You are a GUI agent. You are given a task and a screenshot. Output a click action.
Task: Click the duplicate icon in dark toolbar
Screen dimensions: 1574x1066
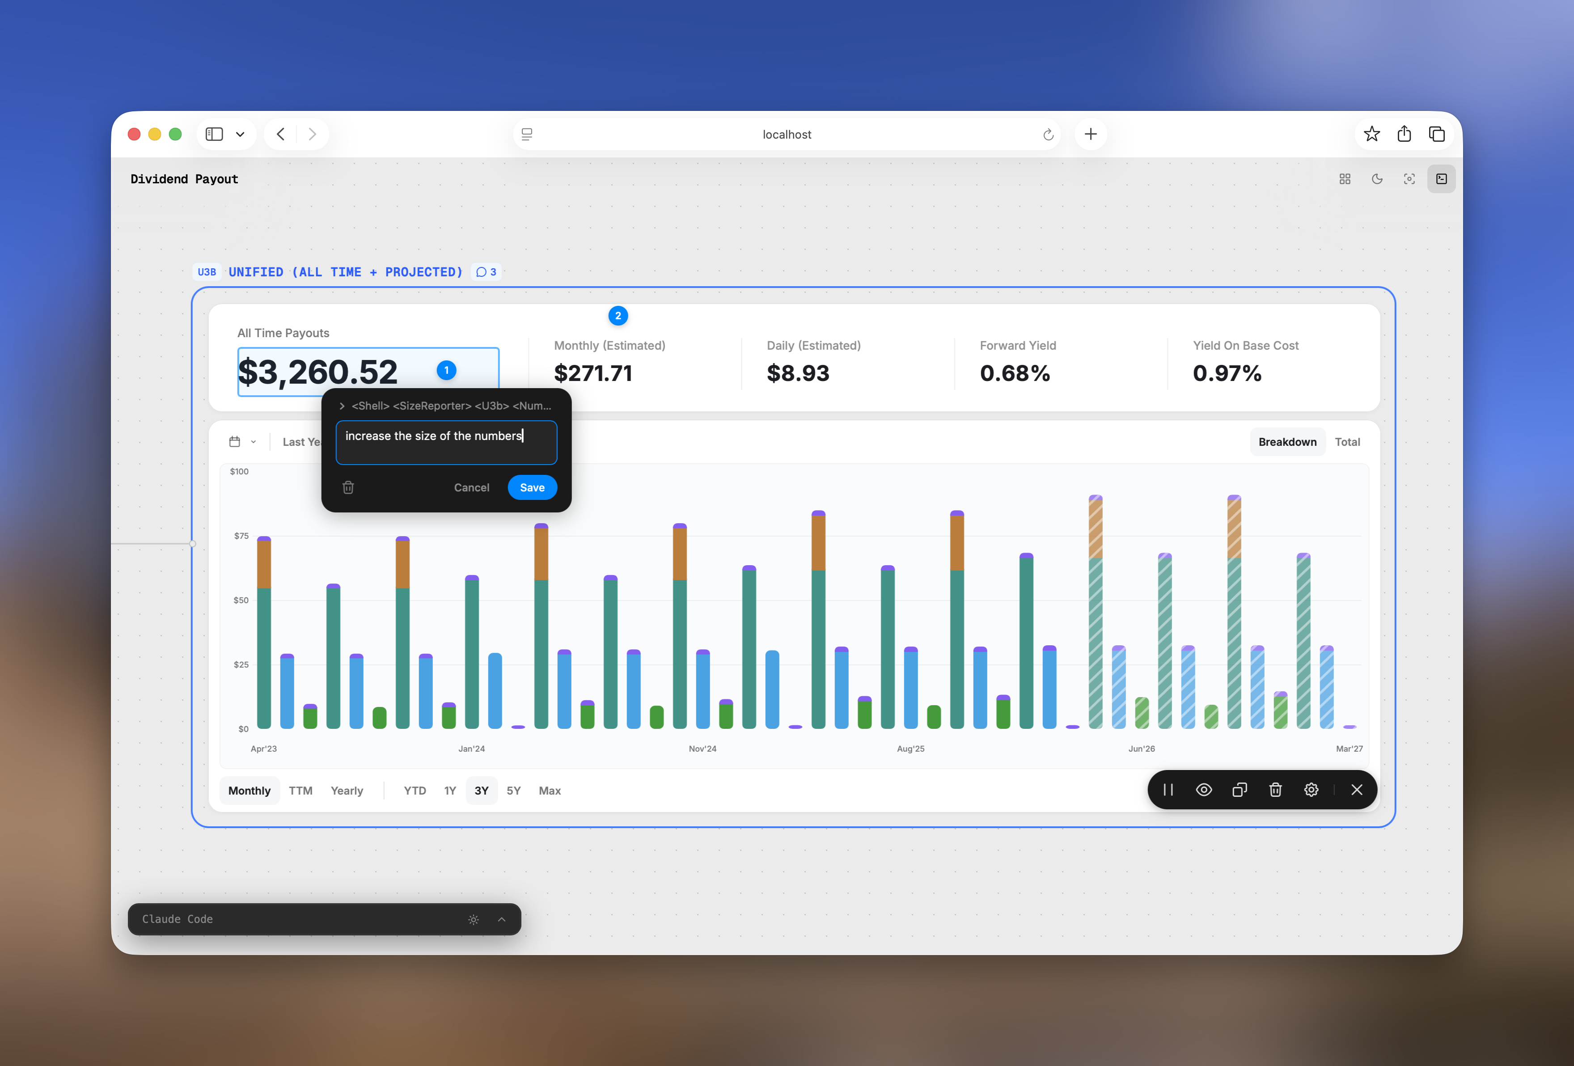[1240, 790]
